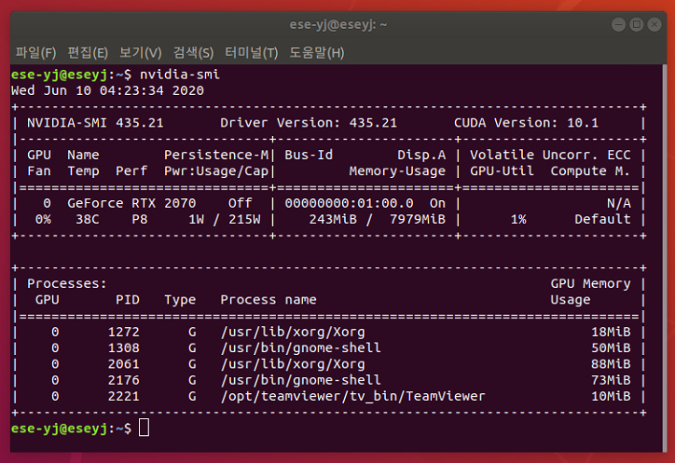This screenshot has width=675, height=463.
Task: Click the 0% fan speed value
Action: tap(43, 220)
